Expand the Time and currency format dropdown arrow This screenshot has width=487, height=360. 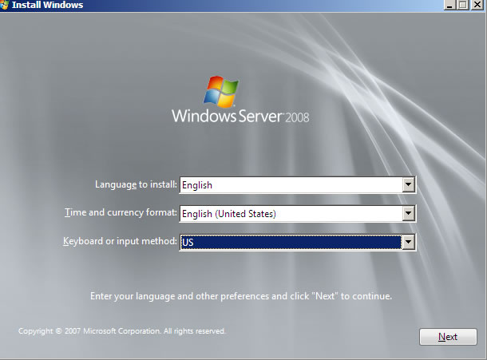tap(408, 213)
